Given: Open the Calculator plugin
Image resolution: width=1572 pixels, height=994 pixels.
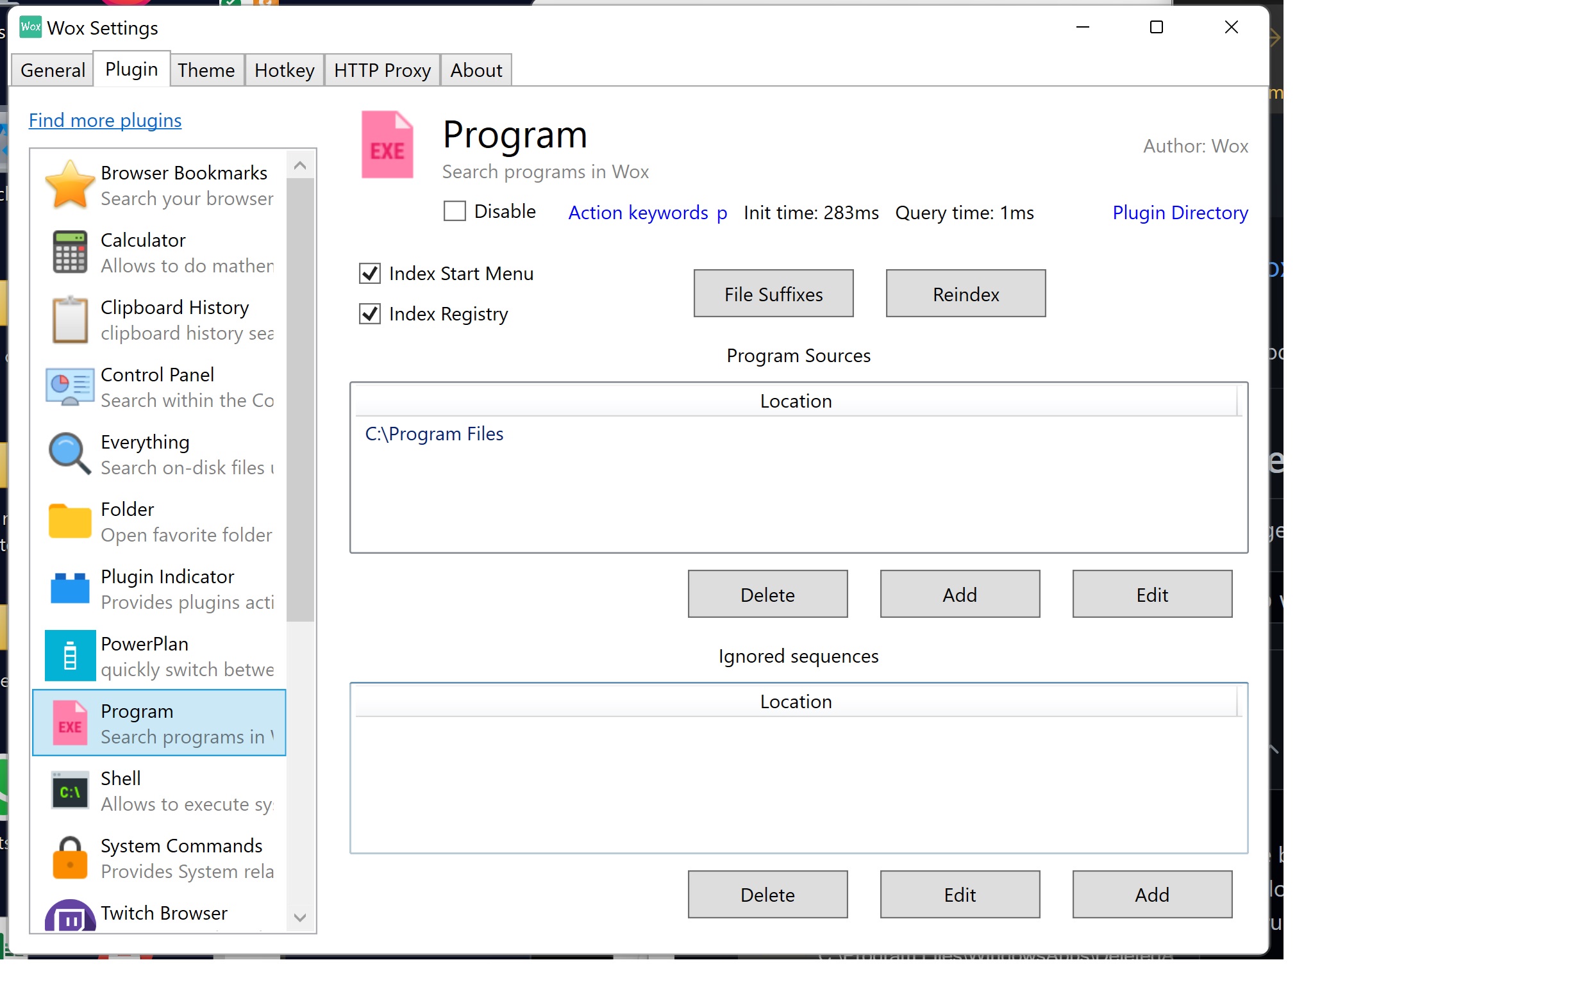Looking at the screenshot, I should coord(70,252).
